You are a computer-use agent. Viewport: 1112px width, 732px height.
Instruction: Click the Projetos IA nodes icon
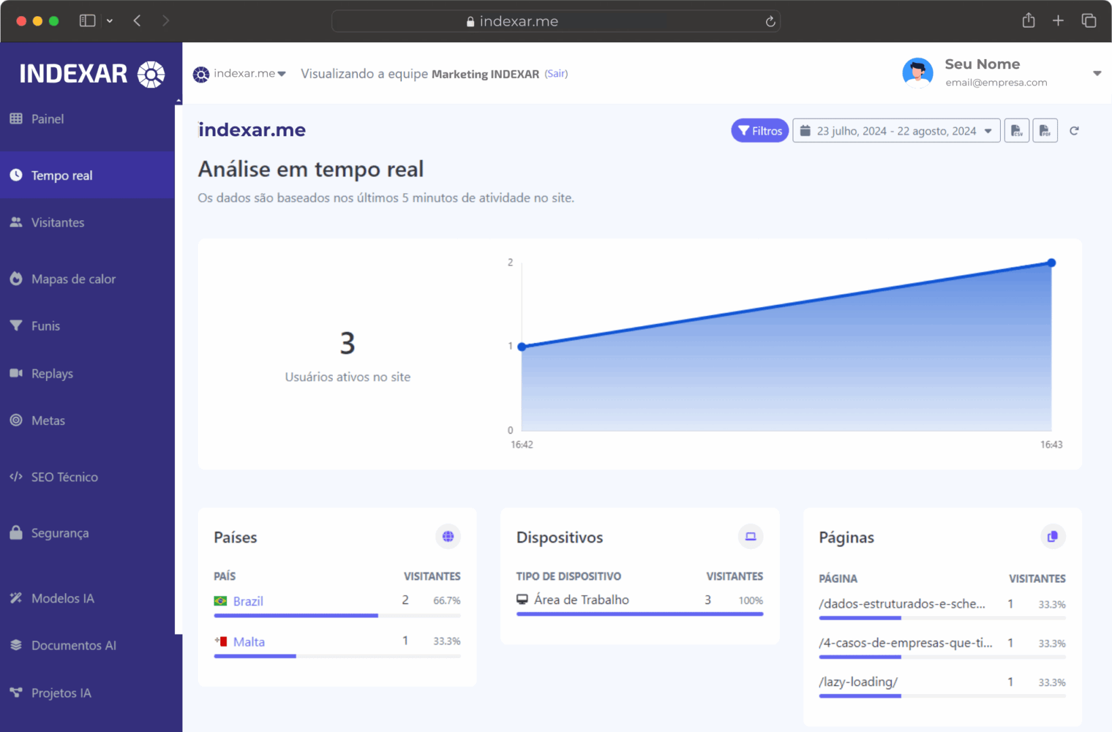(16, 693)
